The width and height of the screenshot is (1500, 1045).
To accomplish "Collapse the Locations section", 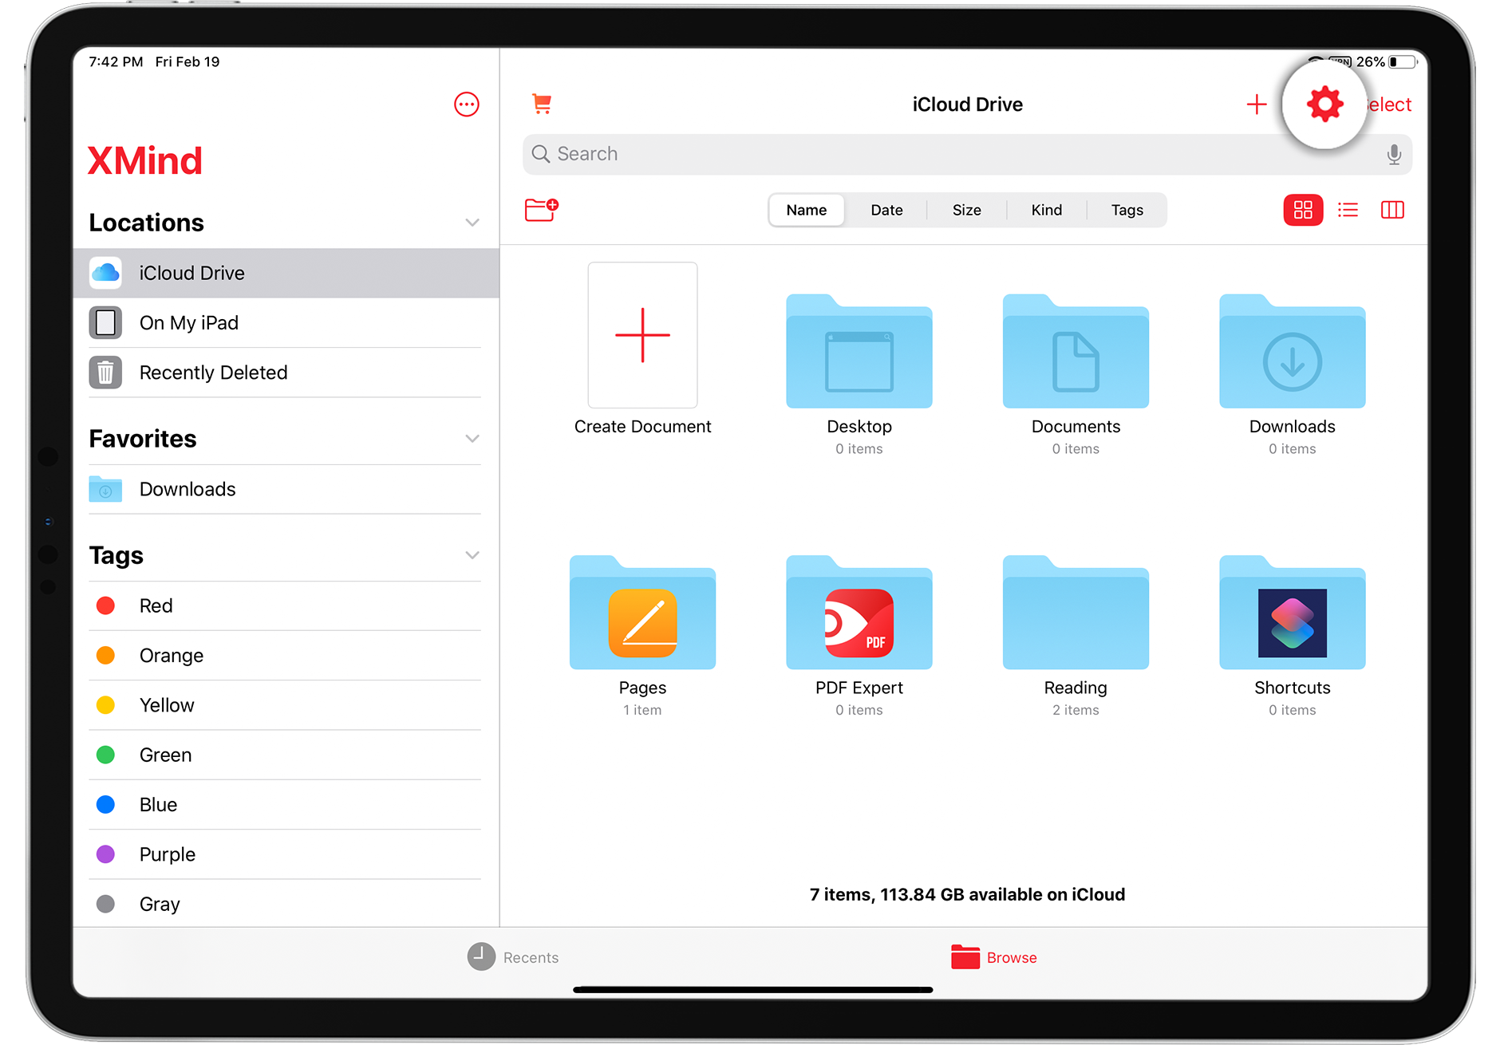I will click(472, 223).
